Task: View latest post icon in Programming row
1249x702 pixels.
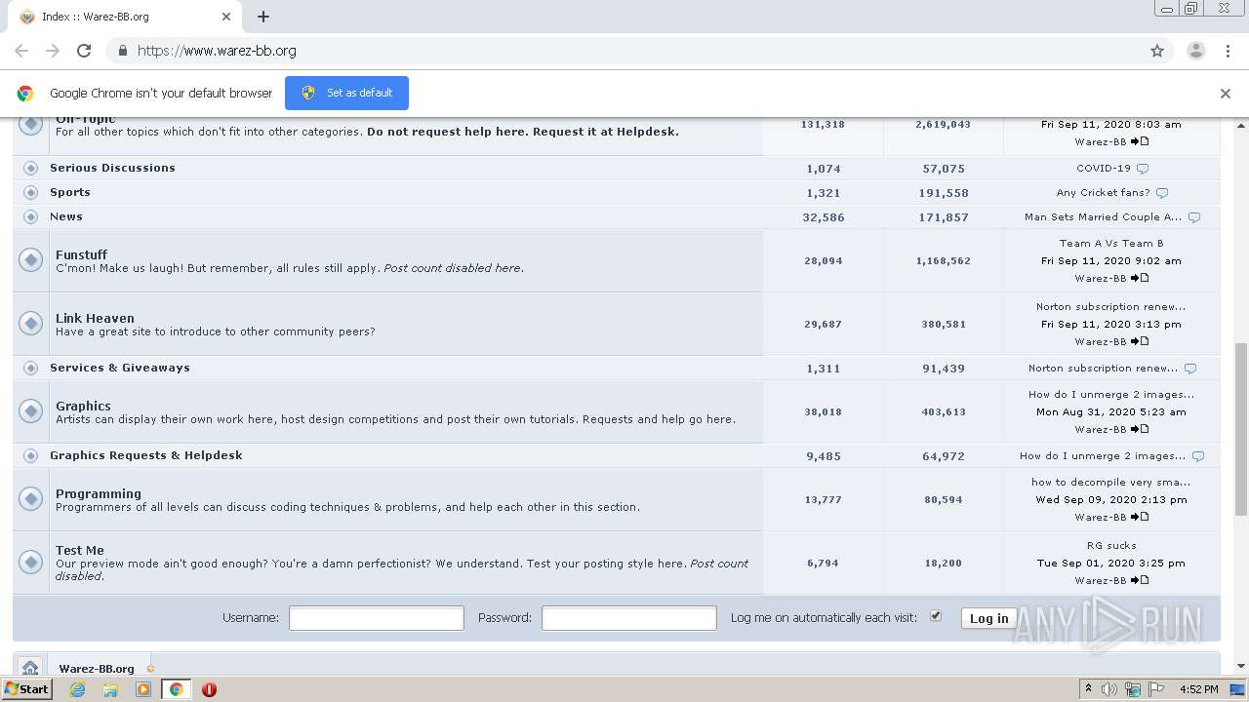Action: [1140, 517]
